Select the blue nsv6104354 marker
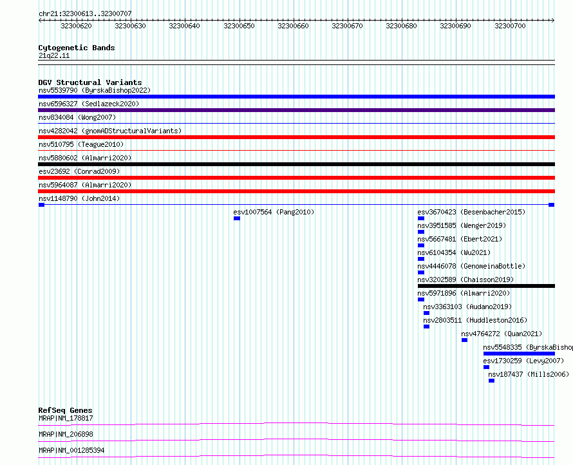 click(x=421, y=259)
